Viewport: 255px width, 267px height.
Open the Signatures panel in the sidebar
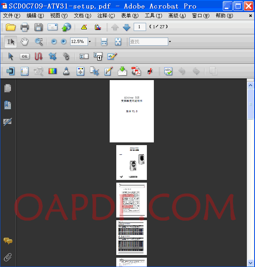tap(8, 122)
